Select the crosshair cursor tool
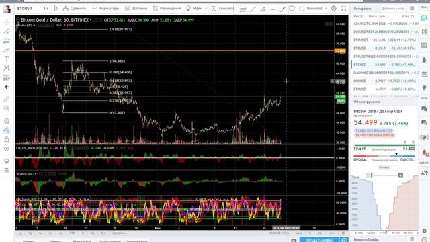This screenshot has height=242, width=430. click(x=7, y=22)
